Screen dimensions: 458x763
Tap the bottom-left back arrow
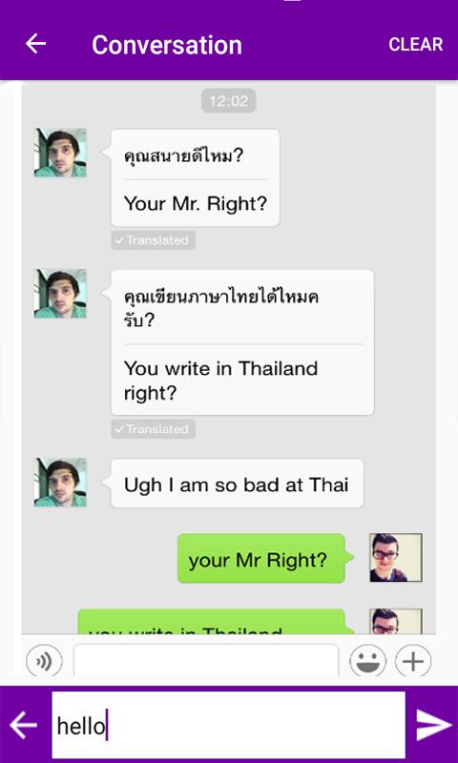(x=23, y=725)
